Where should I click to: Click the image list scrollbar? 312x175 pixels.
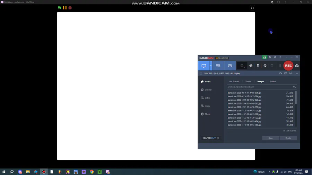(x=296, y=98)
